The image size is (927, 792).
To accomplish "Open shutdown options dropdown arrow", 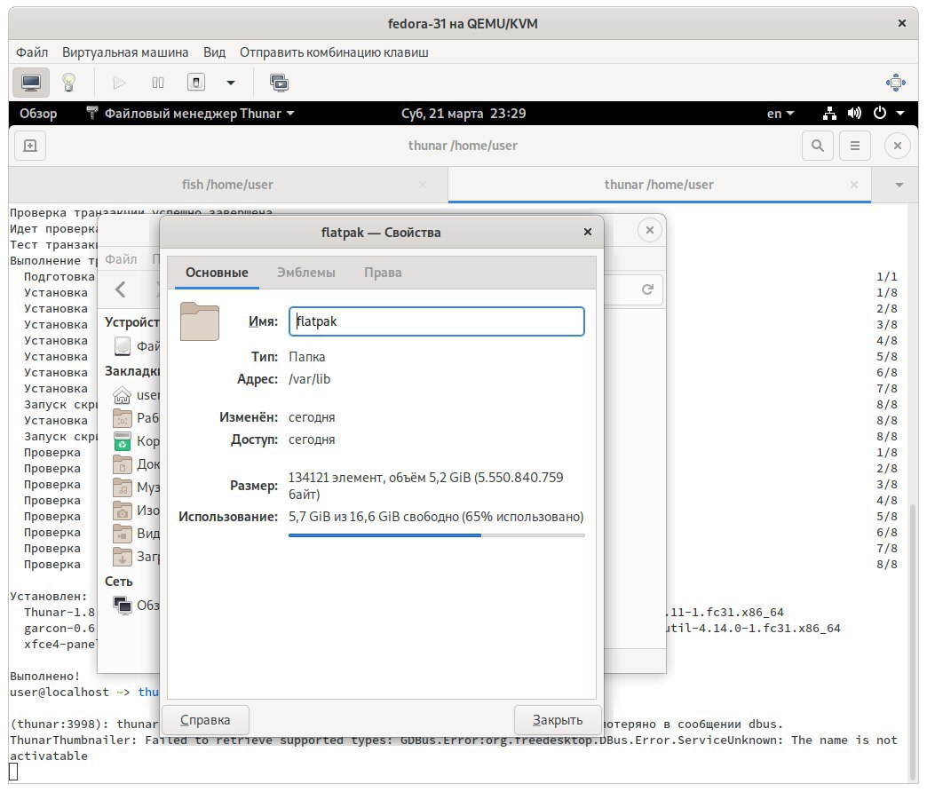I will 231,83.
